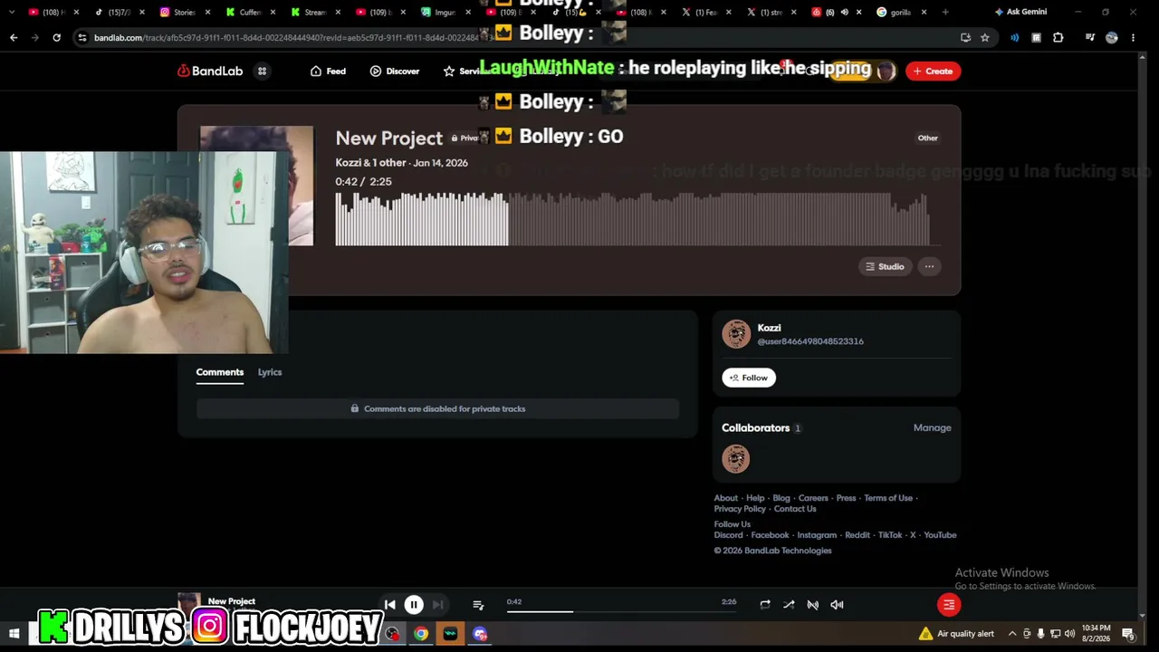Open the taskbar clock and calendar

[1096, 634]
